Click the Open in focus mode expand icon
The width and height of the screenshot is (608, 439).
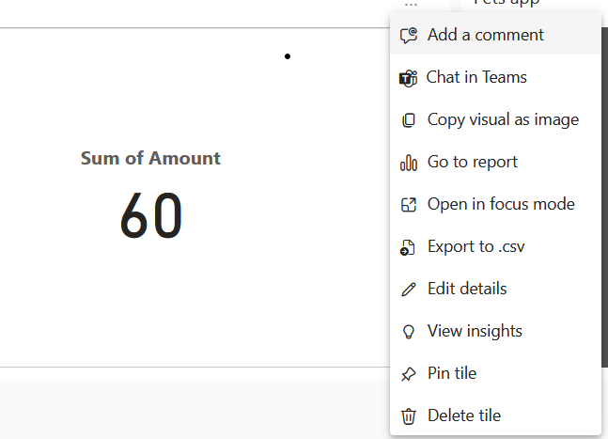(x=408, y=205)
